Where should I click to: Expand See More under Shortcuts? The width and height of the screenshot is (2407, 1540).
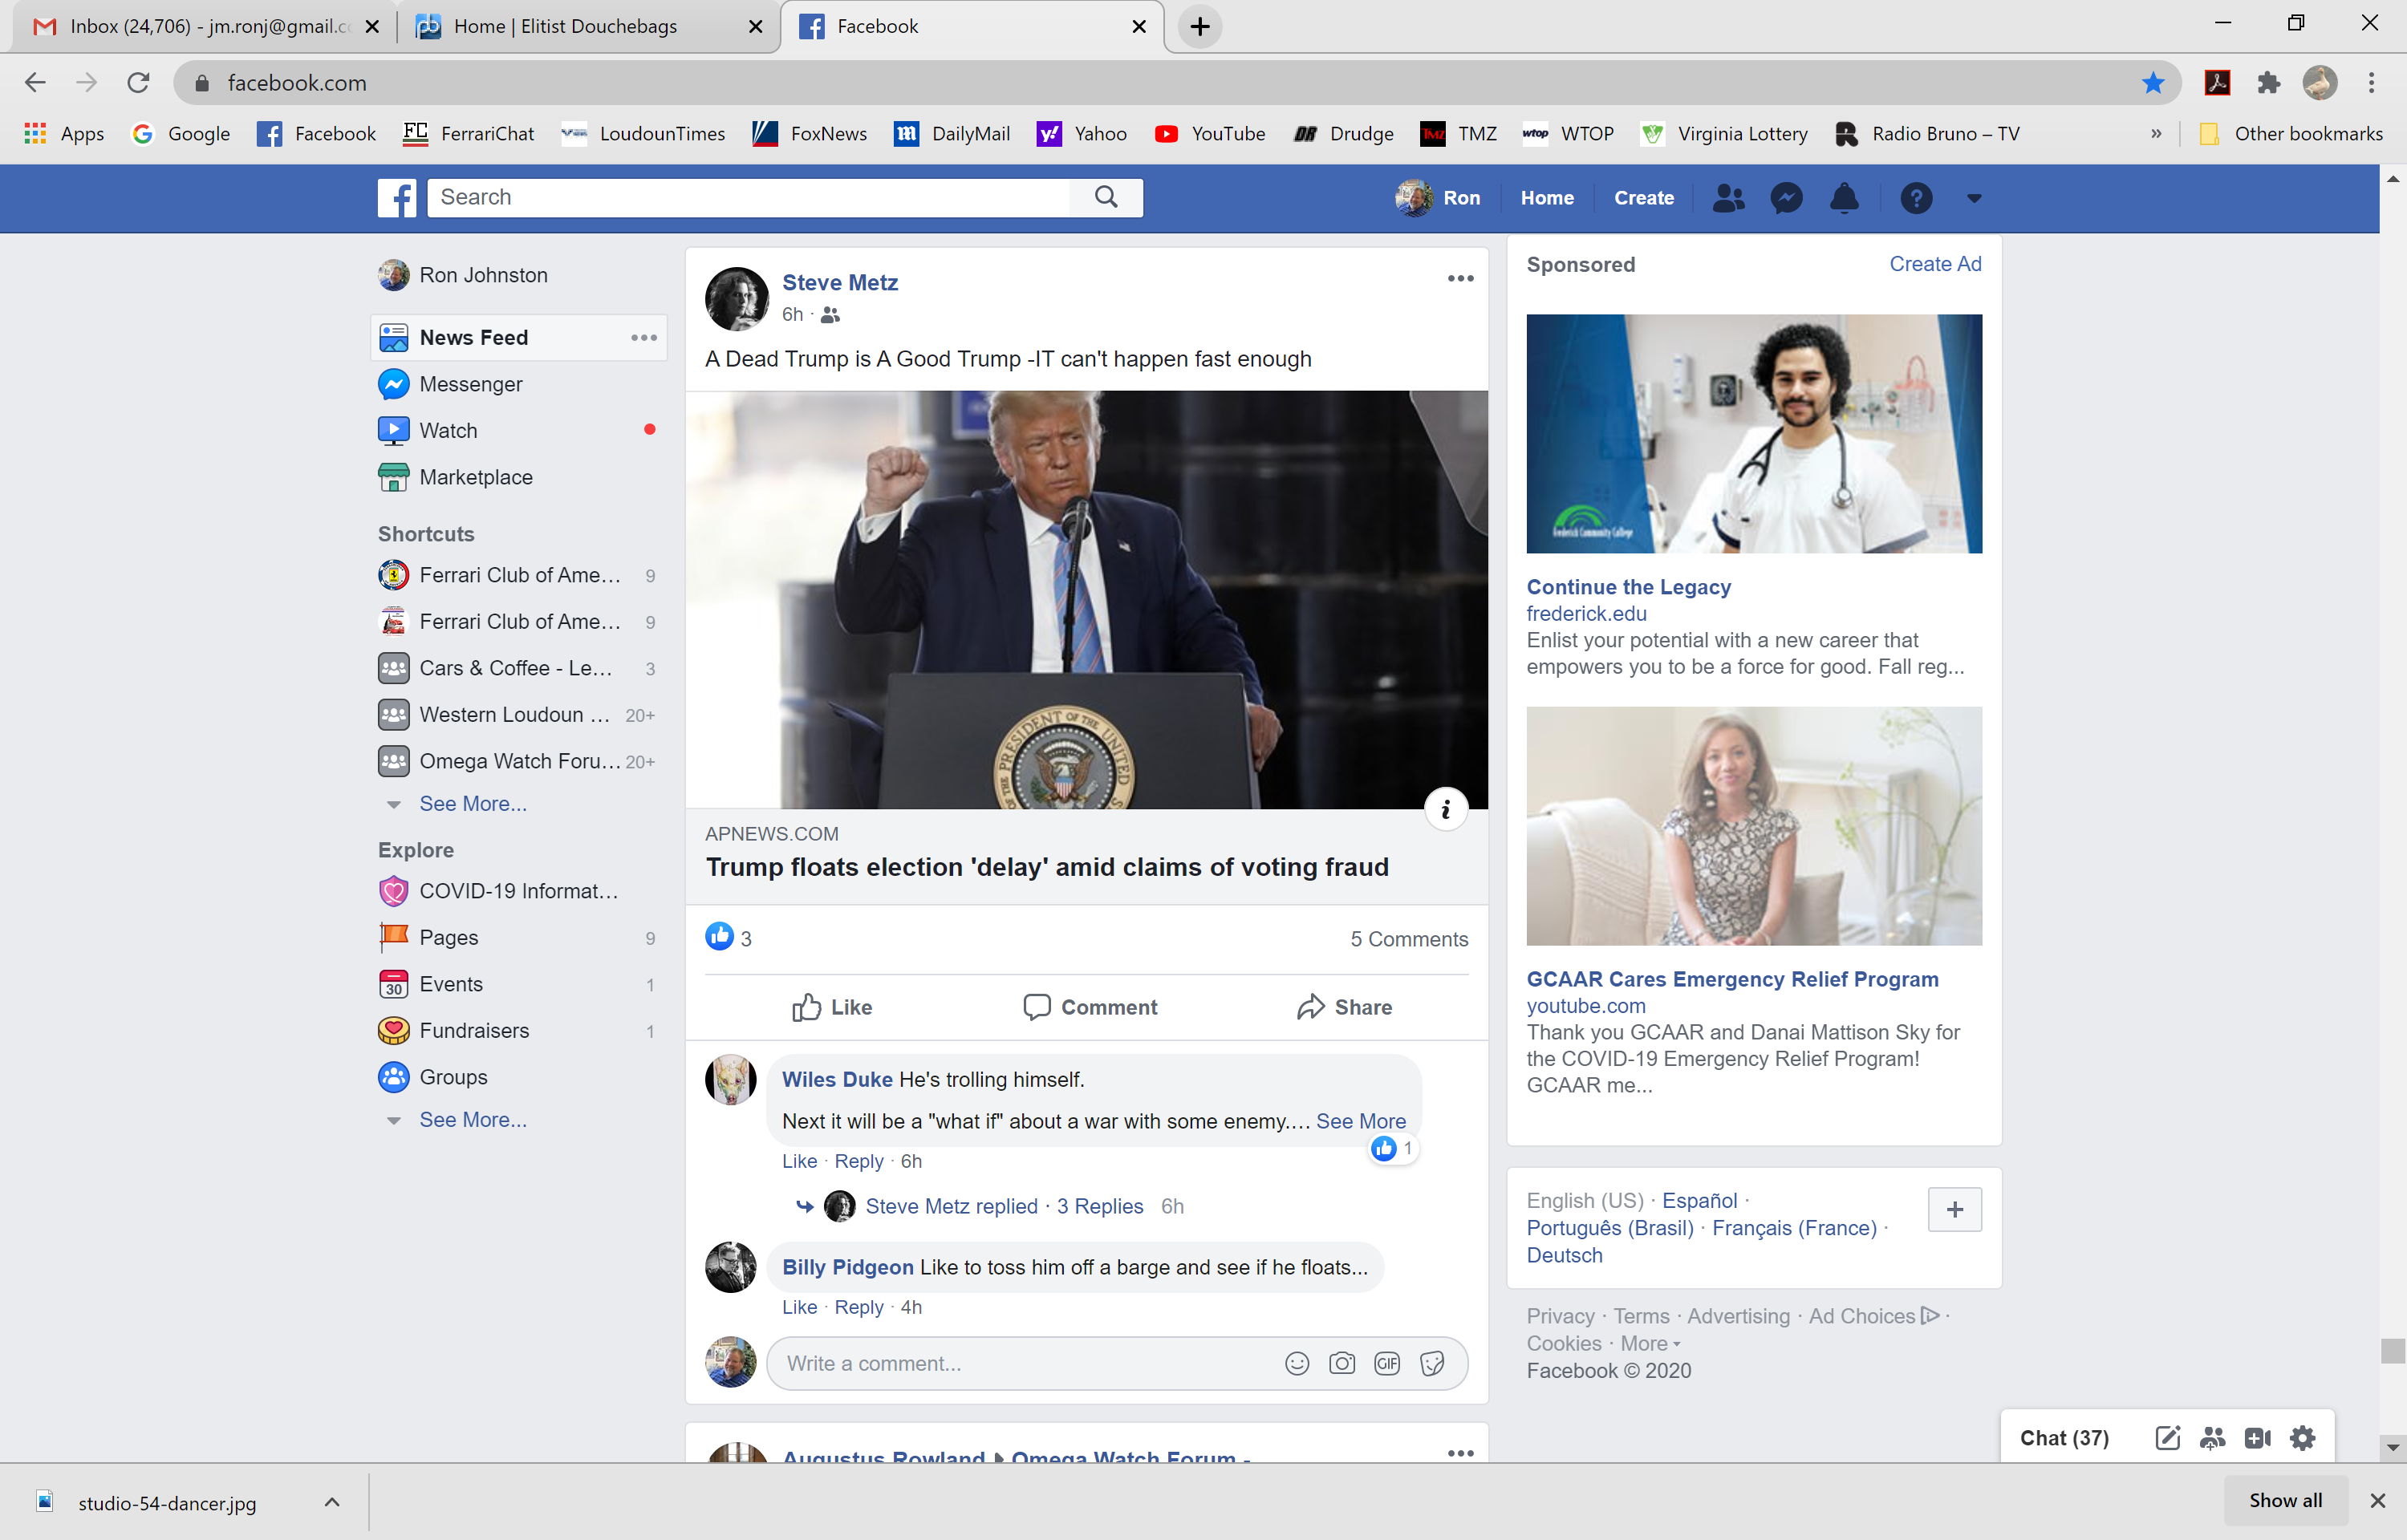tap(472, 804)
